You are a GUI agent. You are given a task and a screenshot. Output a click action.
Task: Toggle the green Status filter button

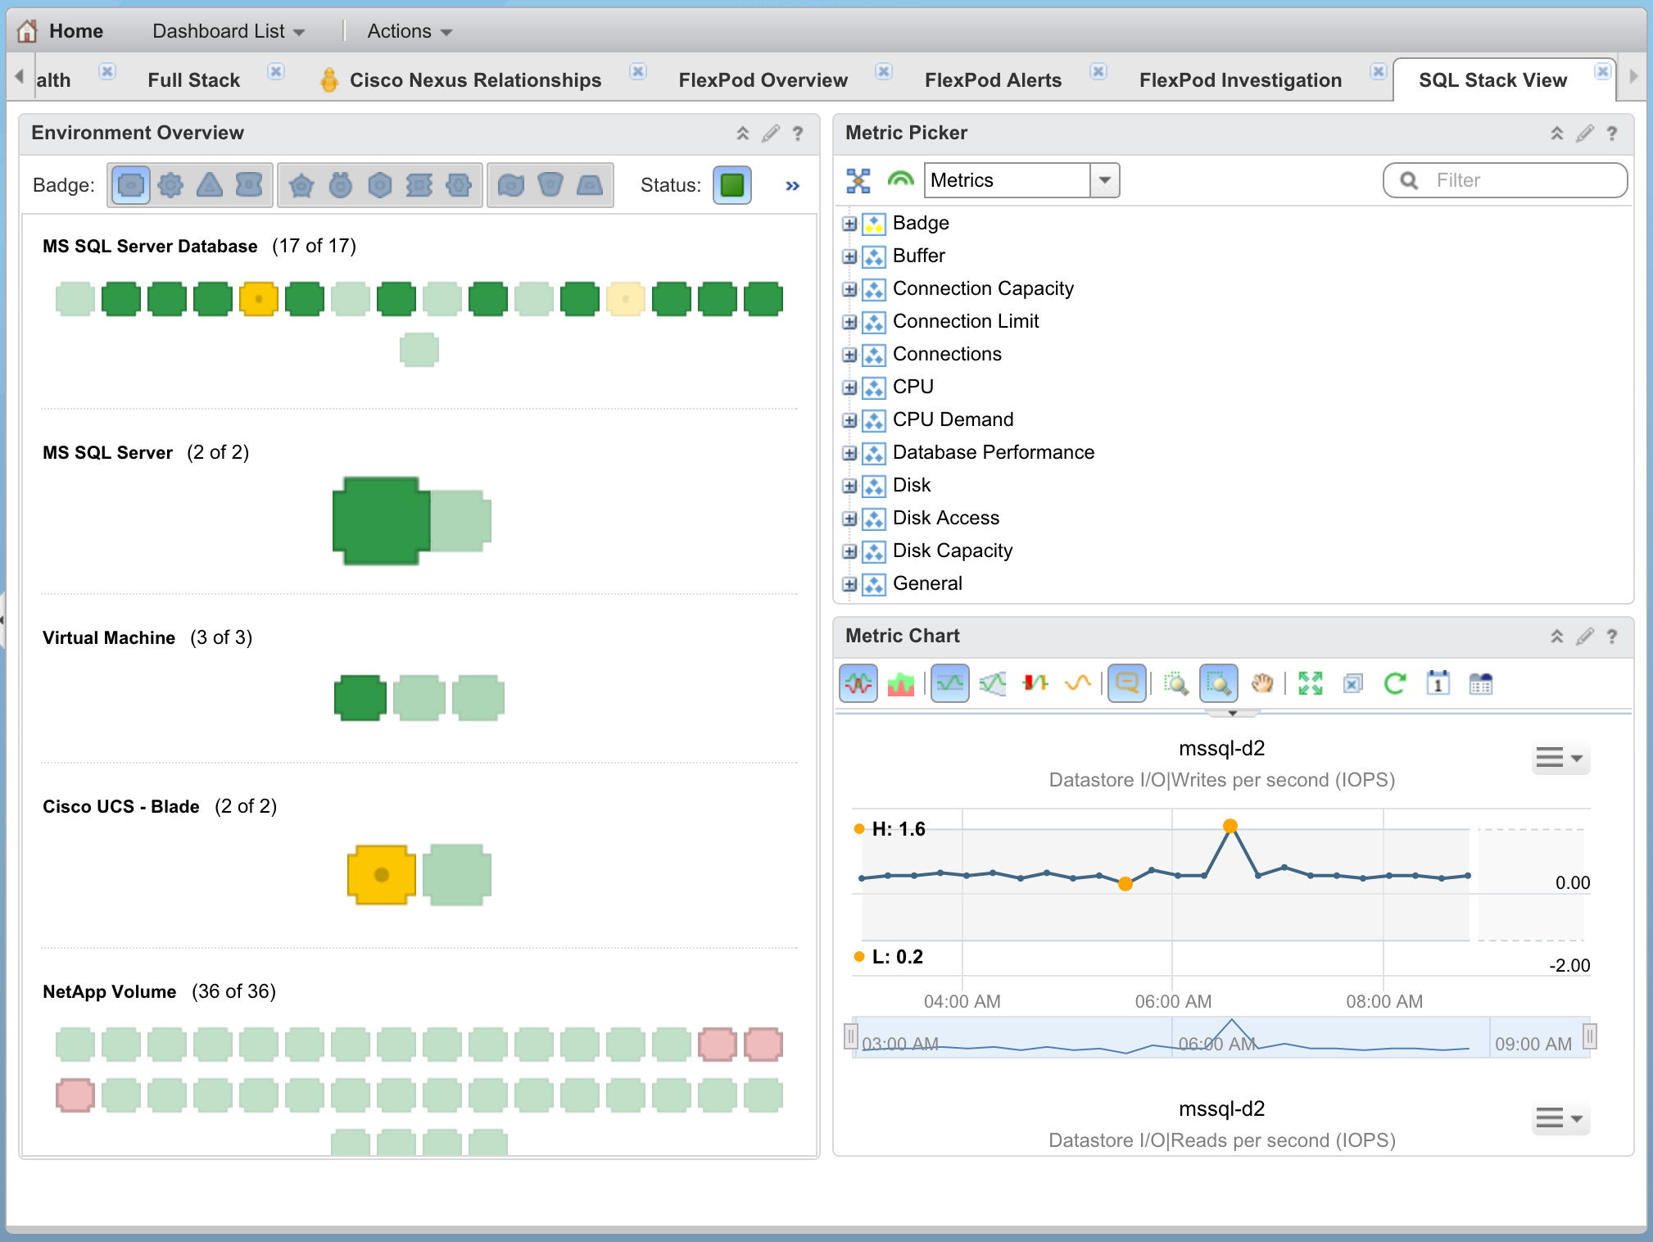coord(732,185)
